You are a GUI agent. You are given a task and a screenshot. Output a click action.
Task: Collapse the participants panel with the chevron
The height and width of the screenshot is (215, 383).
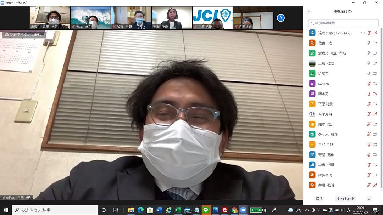point(309,11)
